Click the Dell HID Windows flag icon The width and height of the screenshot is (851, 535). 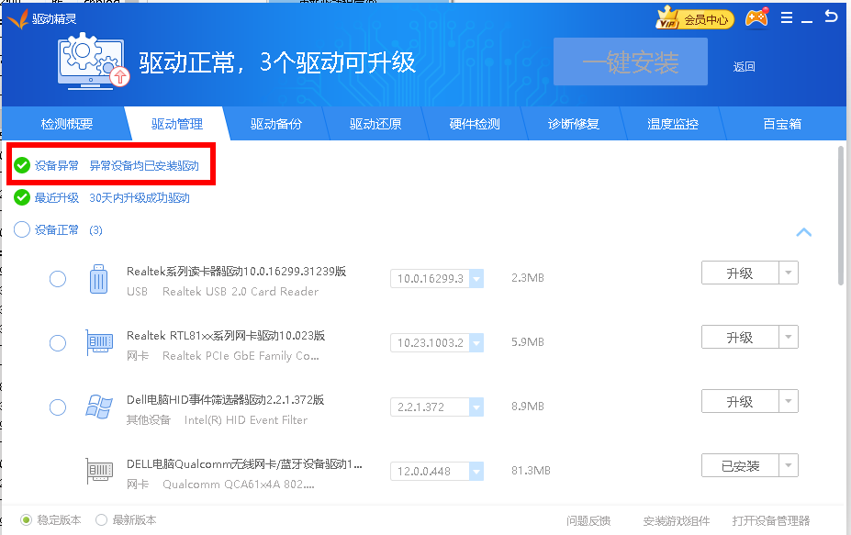click(99, 407)
